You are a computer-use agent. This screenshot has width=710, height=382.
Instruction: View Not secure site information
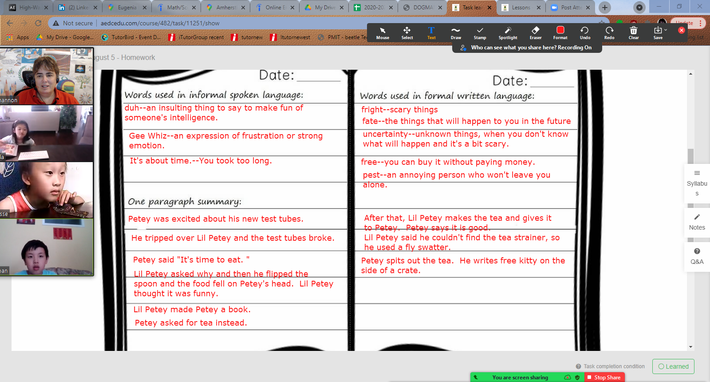(x=73, y=23)
